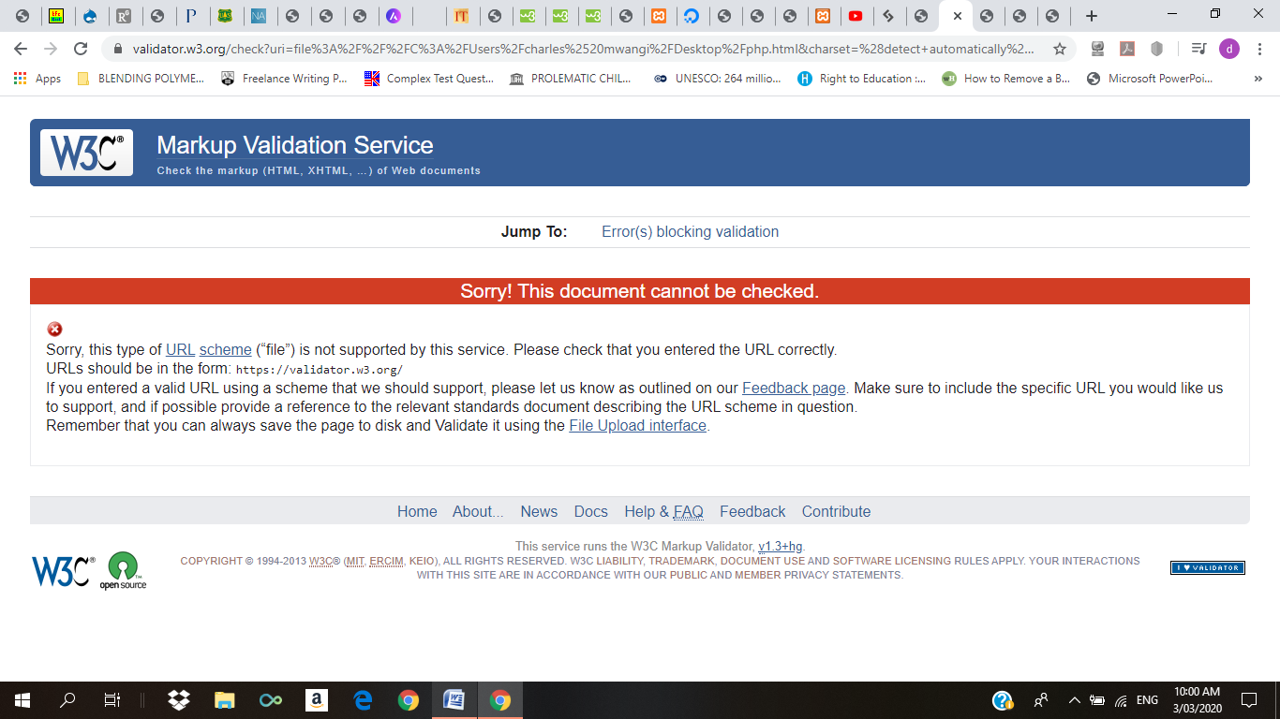Viewport: 1280px width, 719px height.
Task: Click the W3C logo in header banner
Action: [86, 153]
